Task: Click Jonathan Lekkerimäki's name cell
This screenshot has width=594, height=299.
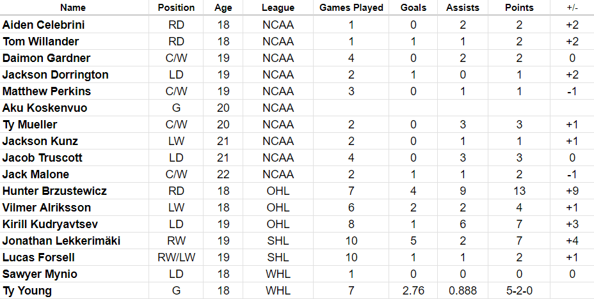Action: 61,241
